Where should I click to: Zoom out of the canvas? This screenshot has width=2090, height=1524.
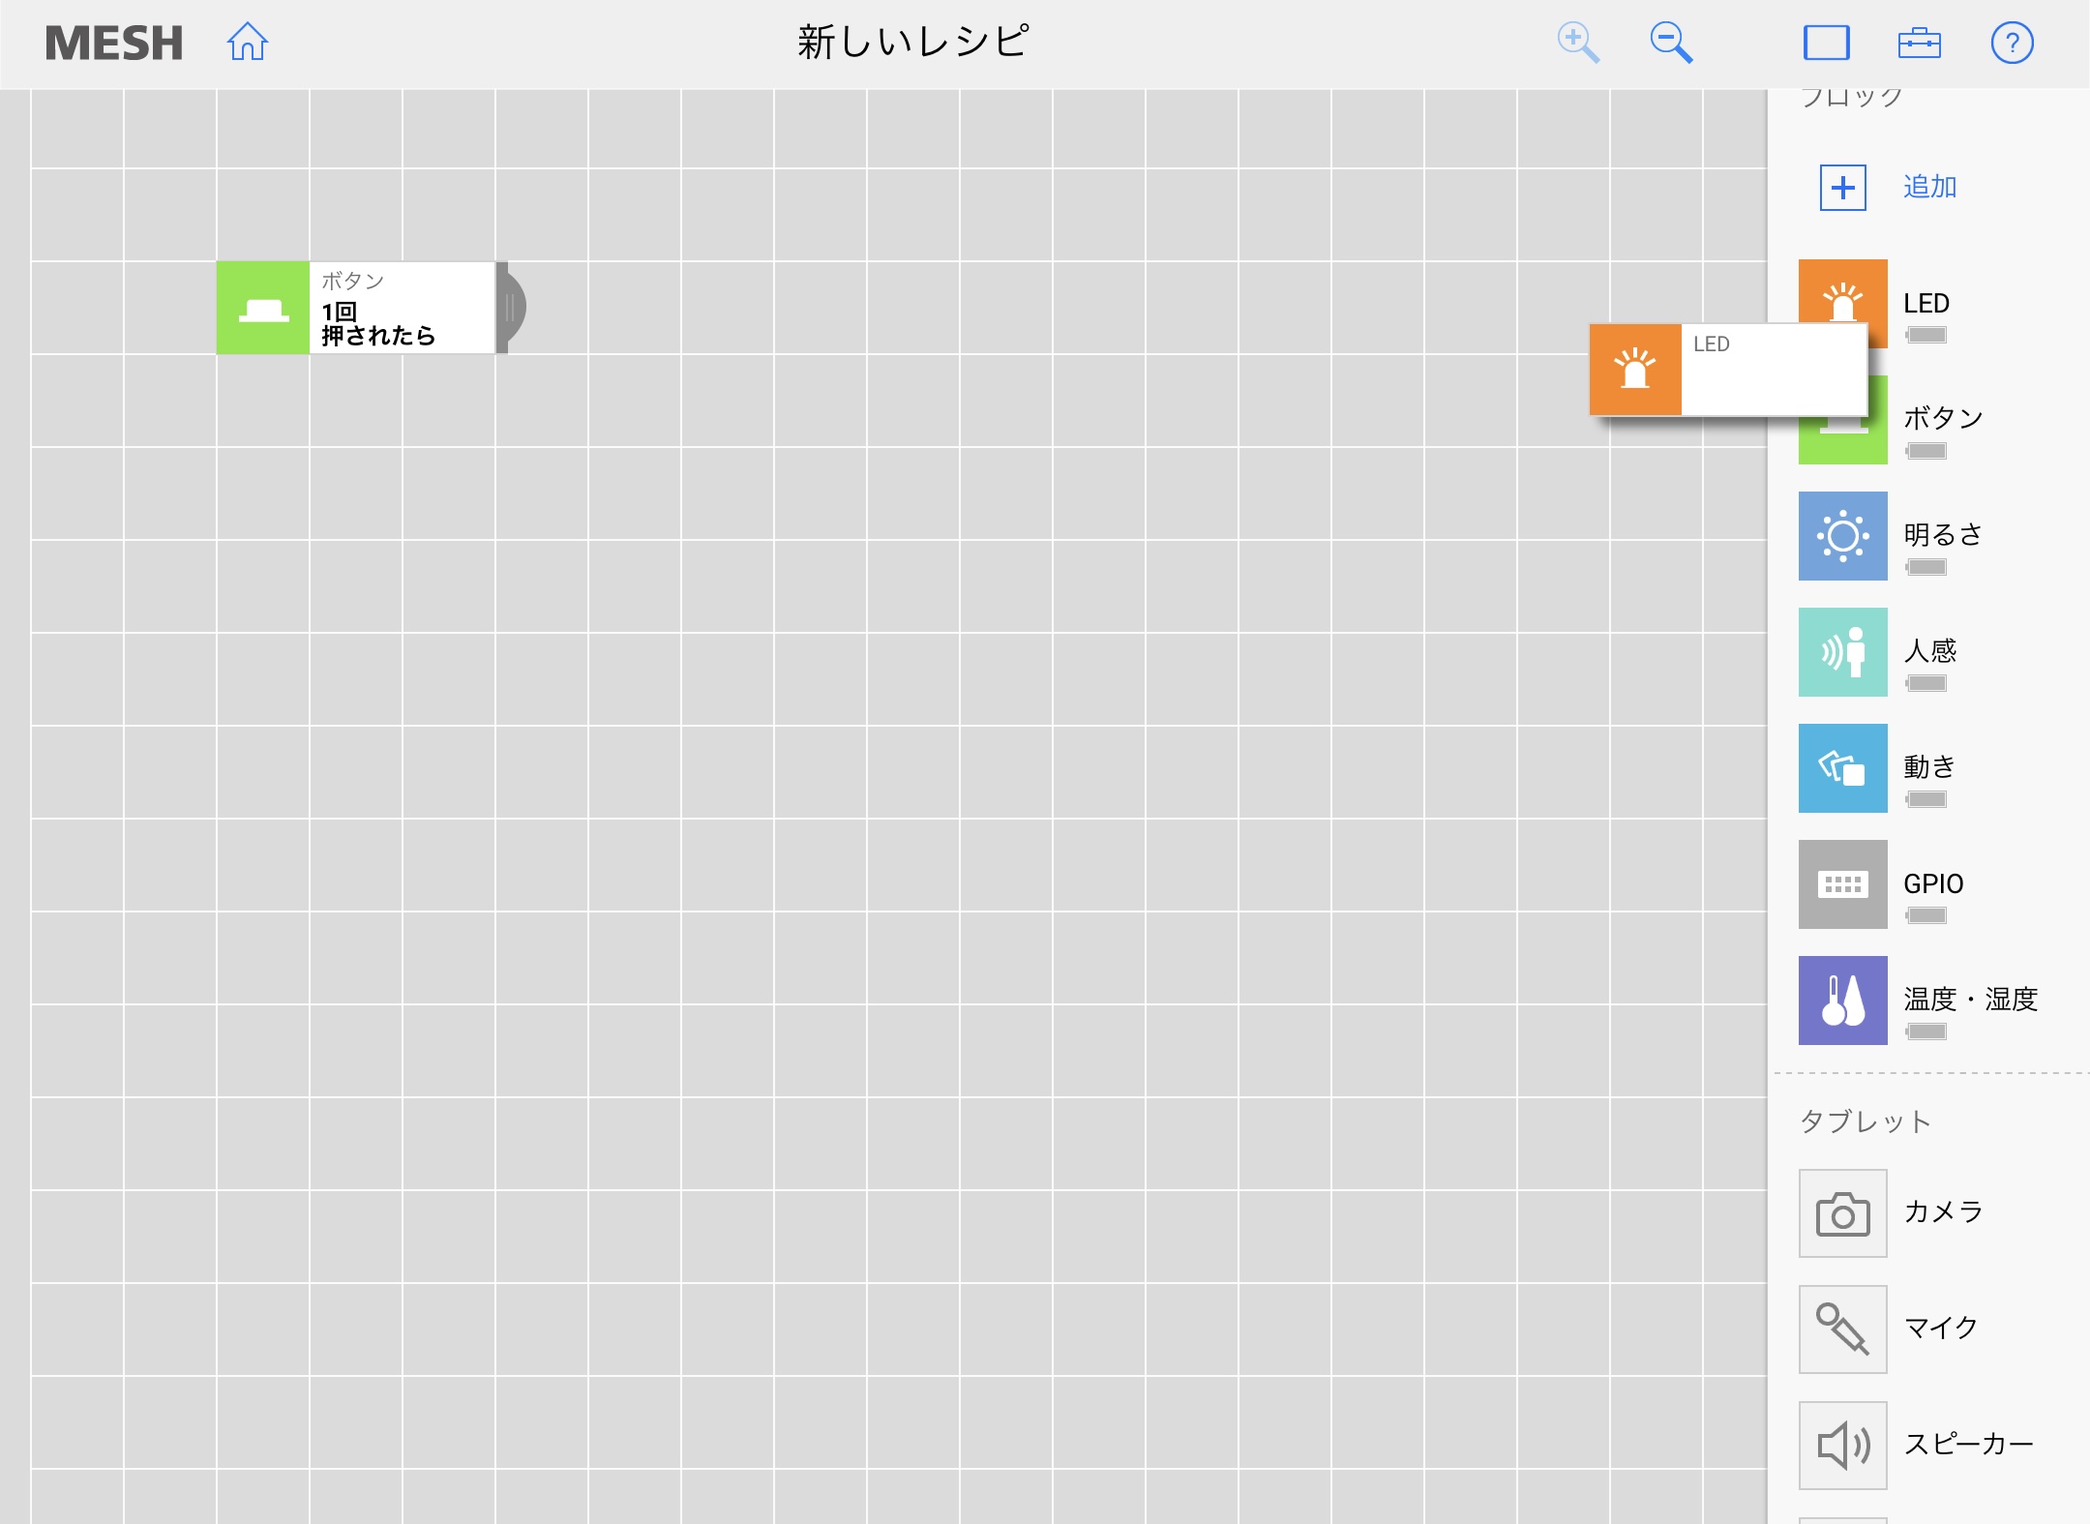pyautogui.click(x=1671, y=43)
